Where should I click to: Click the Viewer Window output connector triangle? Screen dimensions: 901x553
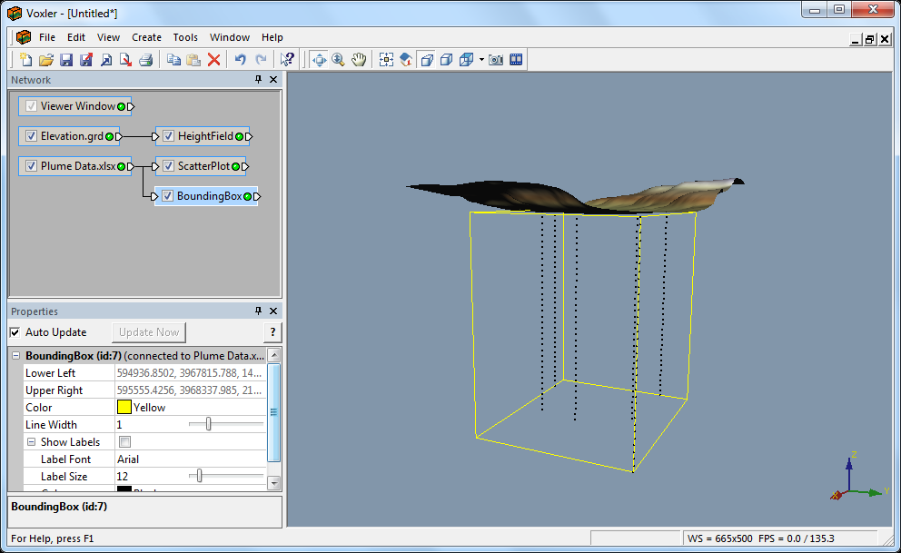[x=131, y=106]
